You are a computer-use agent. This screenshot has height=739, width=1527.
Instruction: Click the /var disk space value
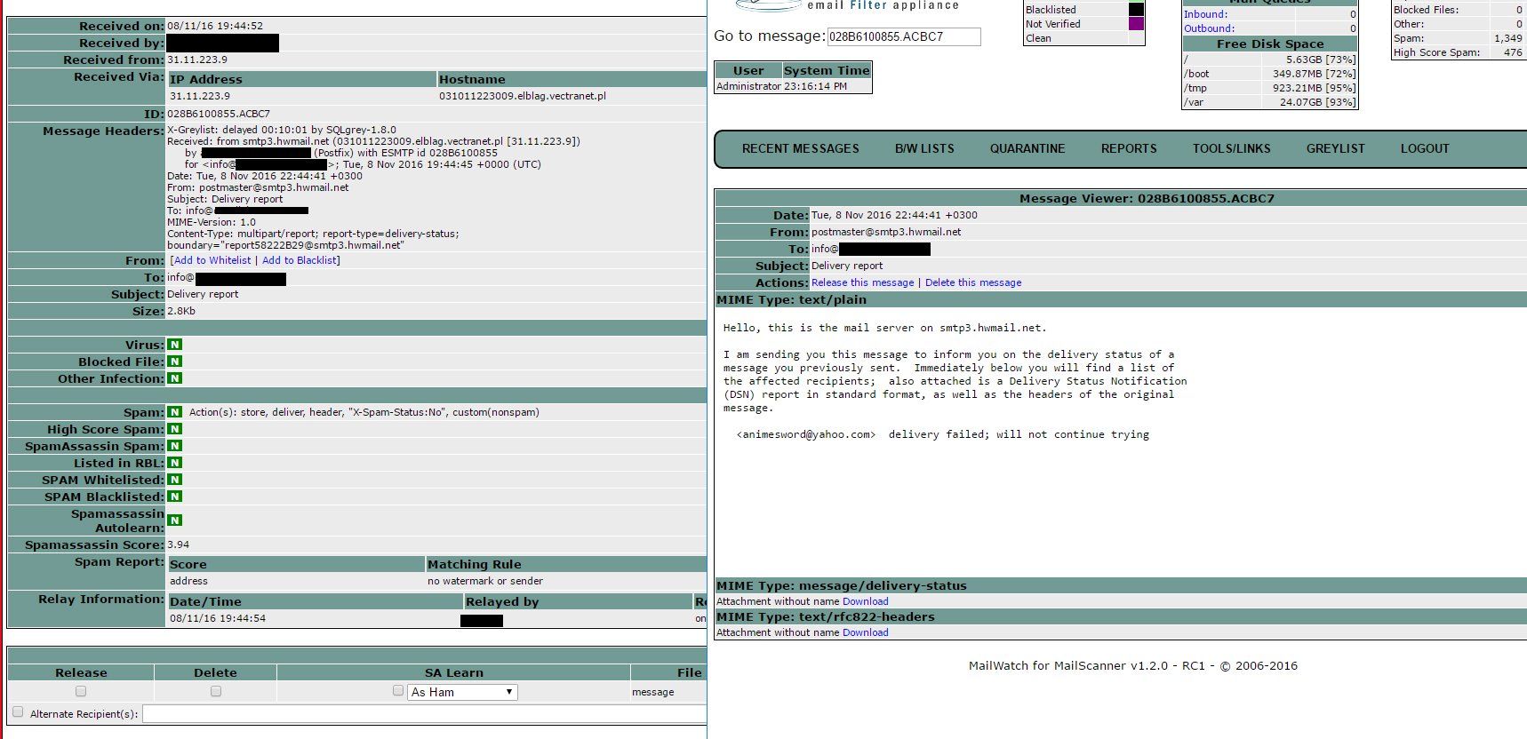point(1317,102)
